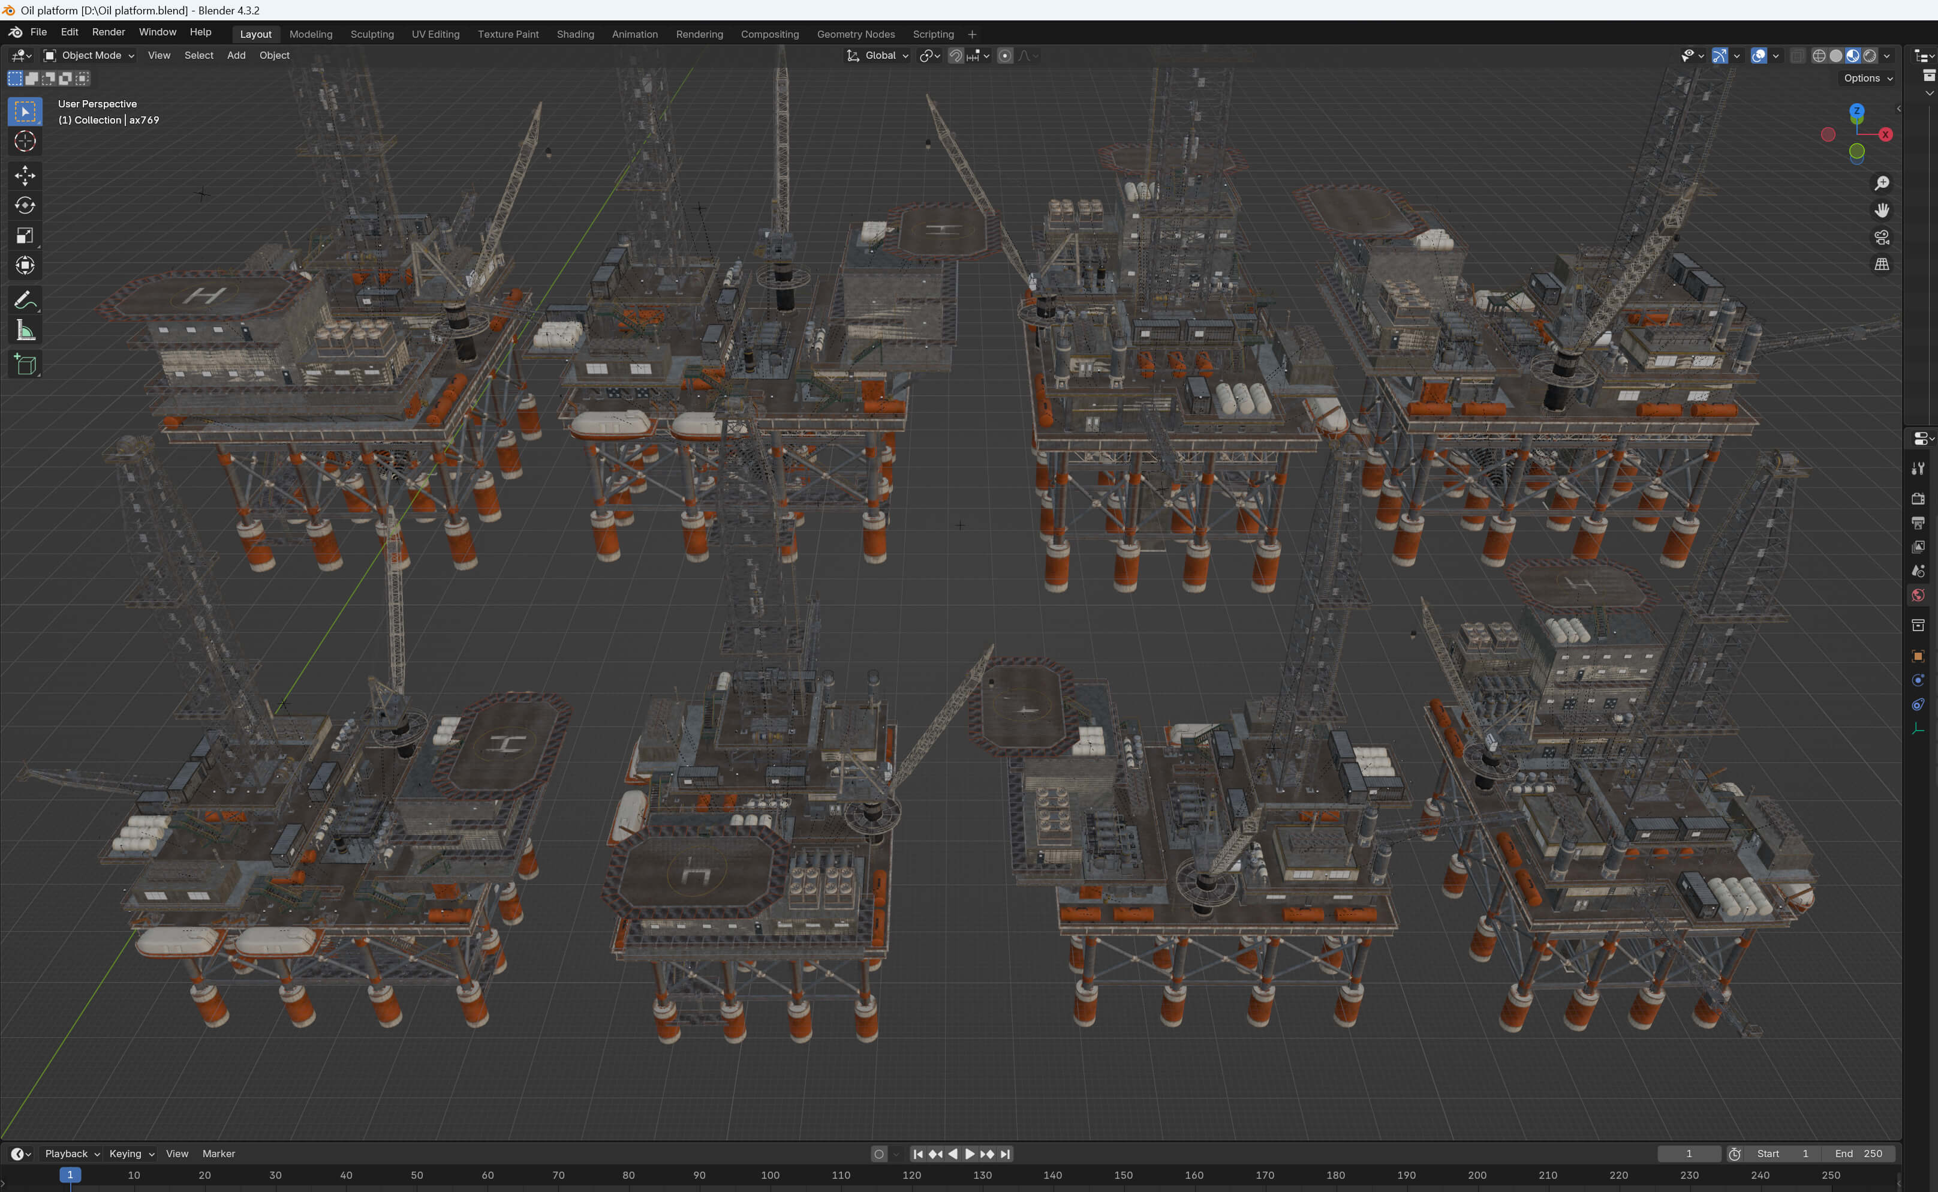Click the hand-shaped Move View icon
The width and height of the screenshot is (1938, 1192).
point(1881,211)
